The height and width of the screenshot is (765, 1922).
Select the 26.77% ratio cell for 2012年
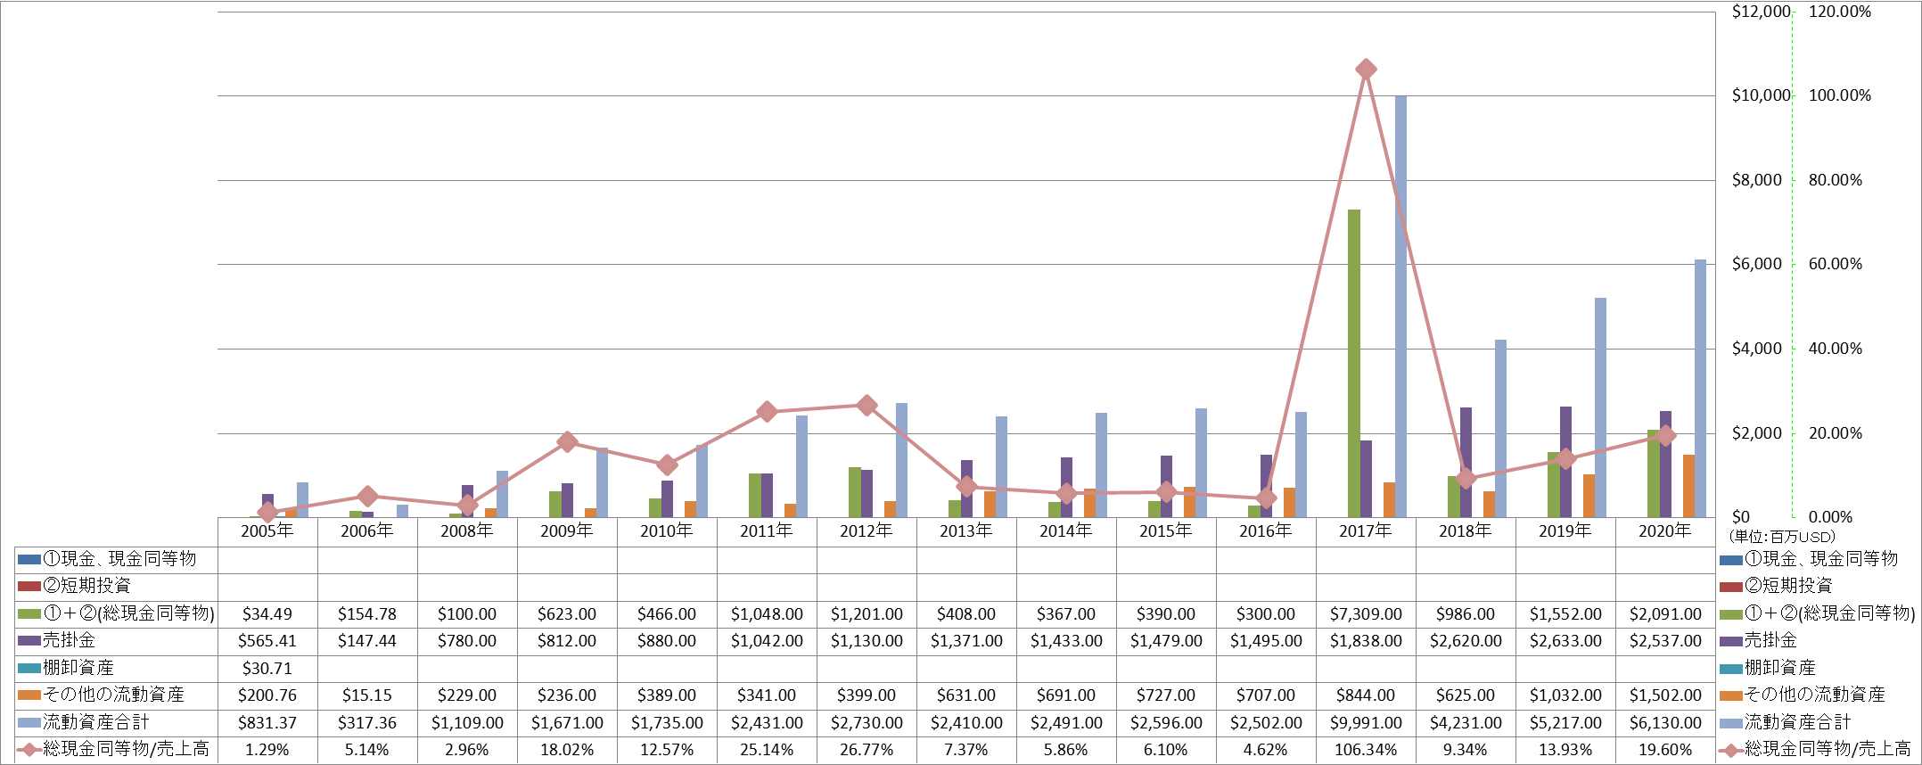pos(867,750)
